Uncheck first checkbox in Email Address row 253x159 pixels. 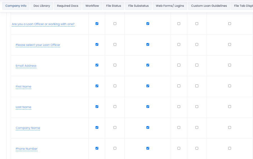pos(97,65)
